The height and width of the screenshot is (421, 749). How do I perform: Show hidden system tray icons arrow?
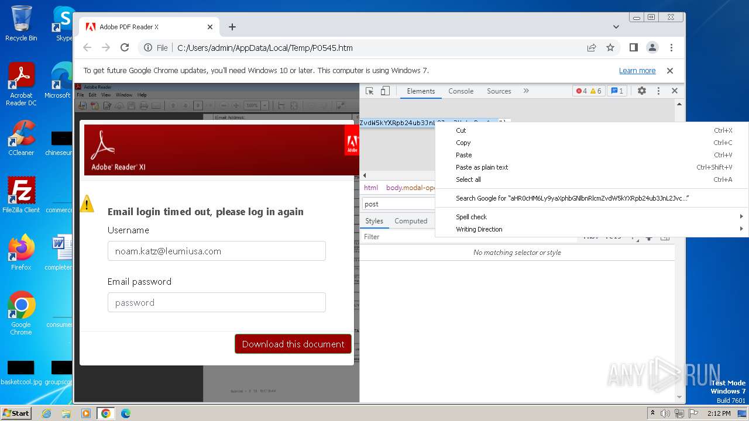(x=652, y=413)
